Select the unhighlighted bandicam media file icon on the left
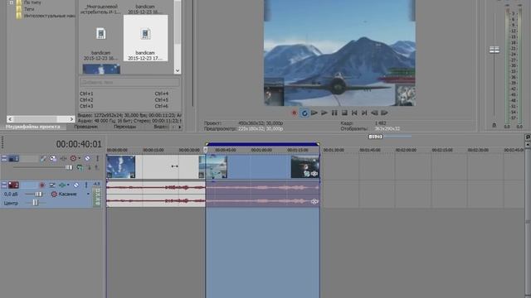The image size is (531, 298). pyautogui.click(x=100, y=34)
